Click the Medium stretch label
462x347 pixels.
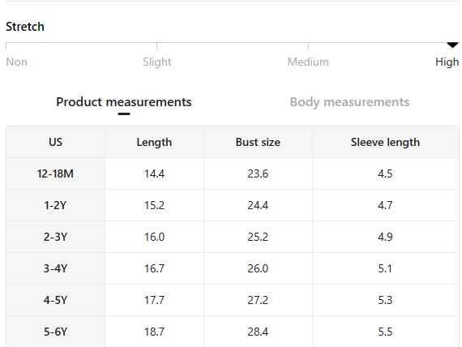pos(308,62)
